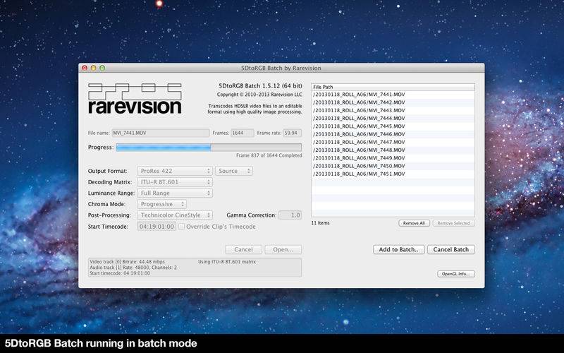Click Frame 837 of 1644 Completed text
This screenshot has height=353, width=564.
pos(269,155)
